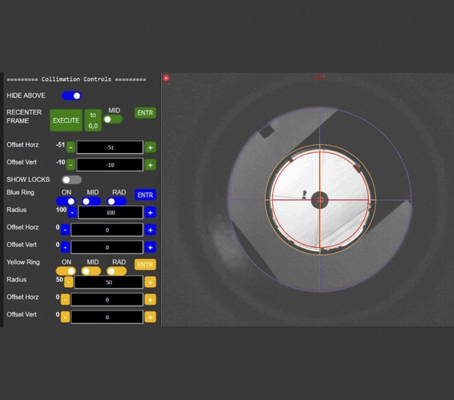Decrease the frame Offset Vert with green minus
This screenshot has height=400, width=454.
pyautogui.click(x=71, y=165)
